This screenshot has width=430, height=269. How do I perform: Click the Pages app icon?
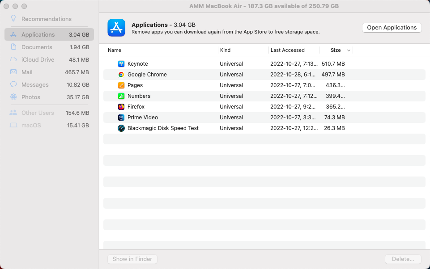tap(121, 85)
